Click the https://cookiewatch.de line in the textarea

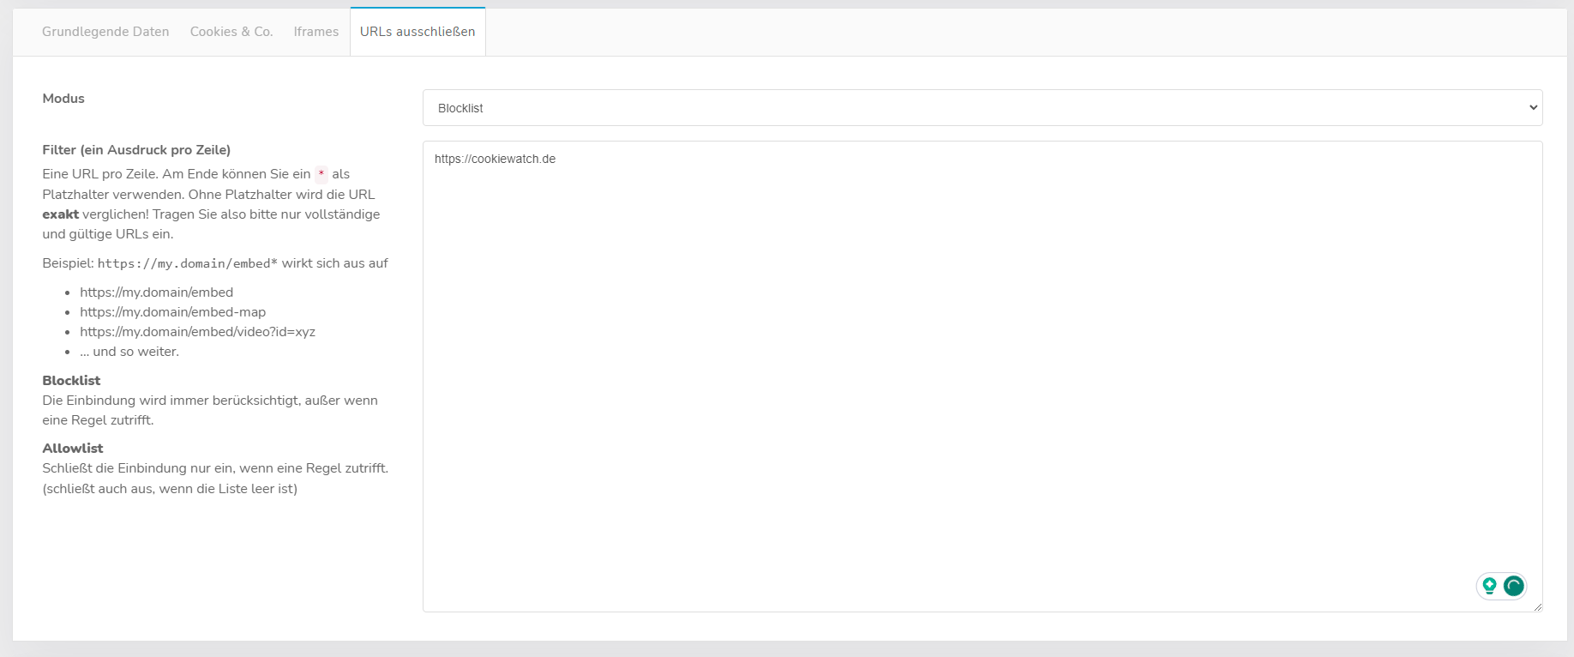pyautogui.click(x=495, y=159)
